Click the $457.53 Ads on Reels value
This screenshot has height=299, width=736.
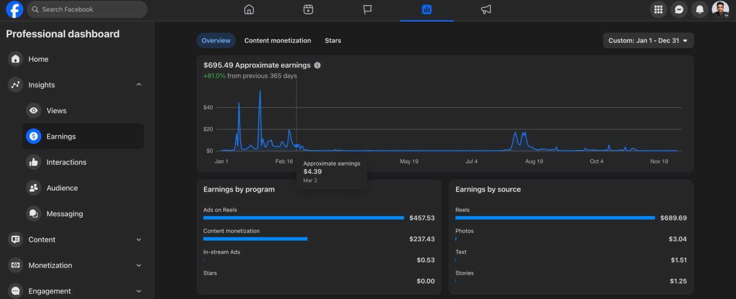(x=422, y=218)
